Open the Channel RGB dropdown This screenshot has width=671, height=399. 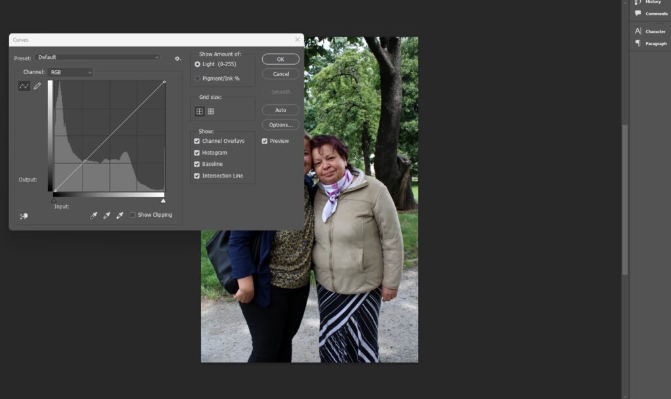coord(70,72)
